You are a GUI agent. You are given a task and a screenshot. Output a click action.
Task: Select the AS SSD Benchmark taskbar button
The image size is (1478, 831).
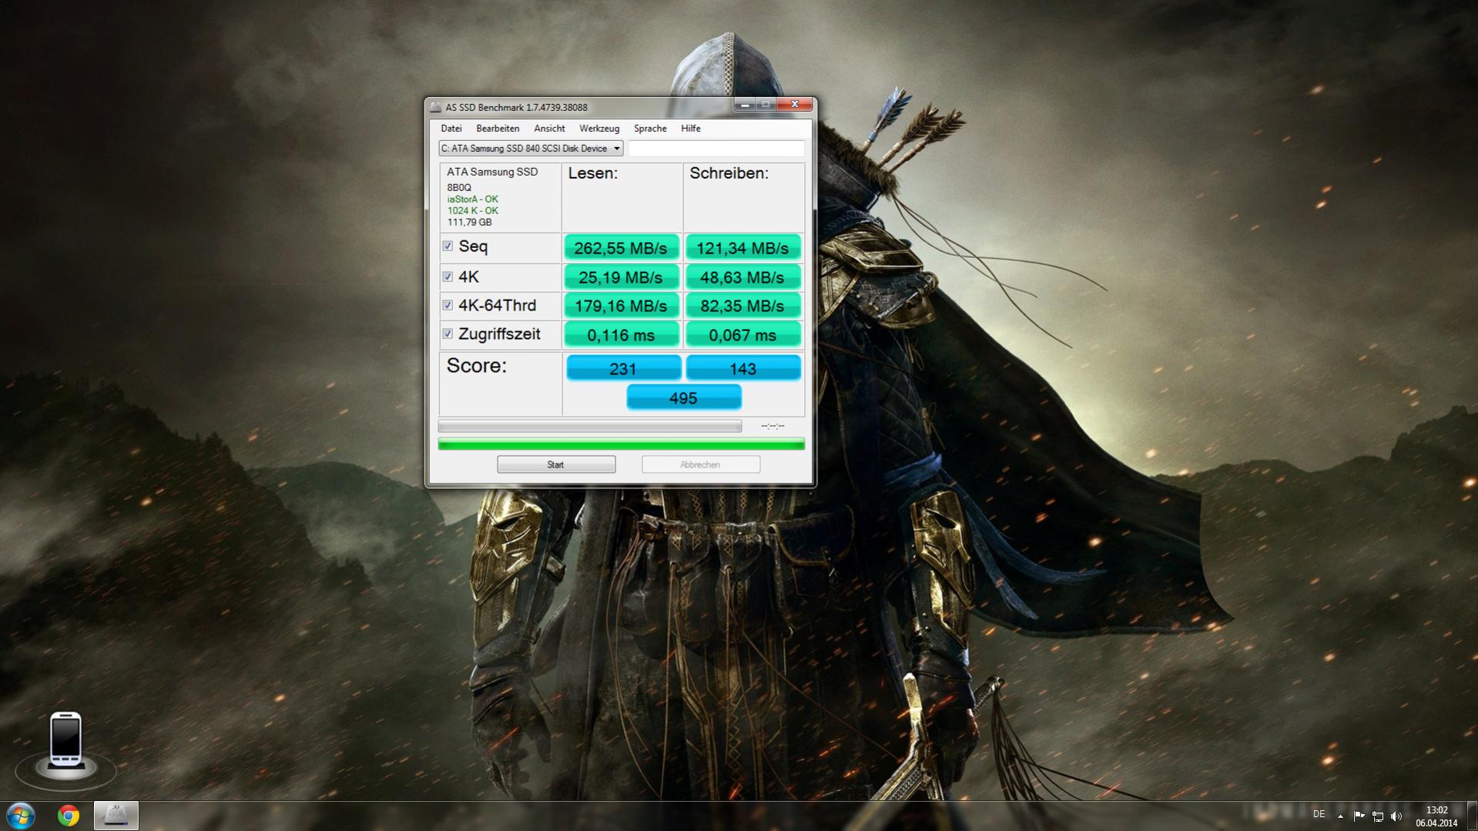116,815
